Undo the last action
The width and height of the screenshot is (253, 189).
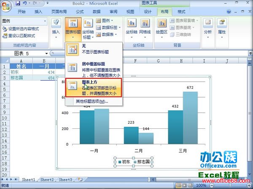tap(24, 3)
